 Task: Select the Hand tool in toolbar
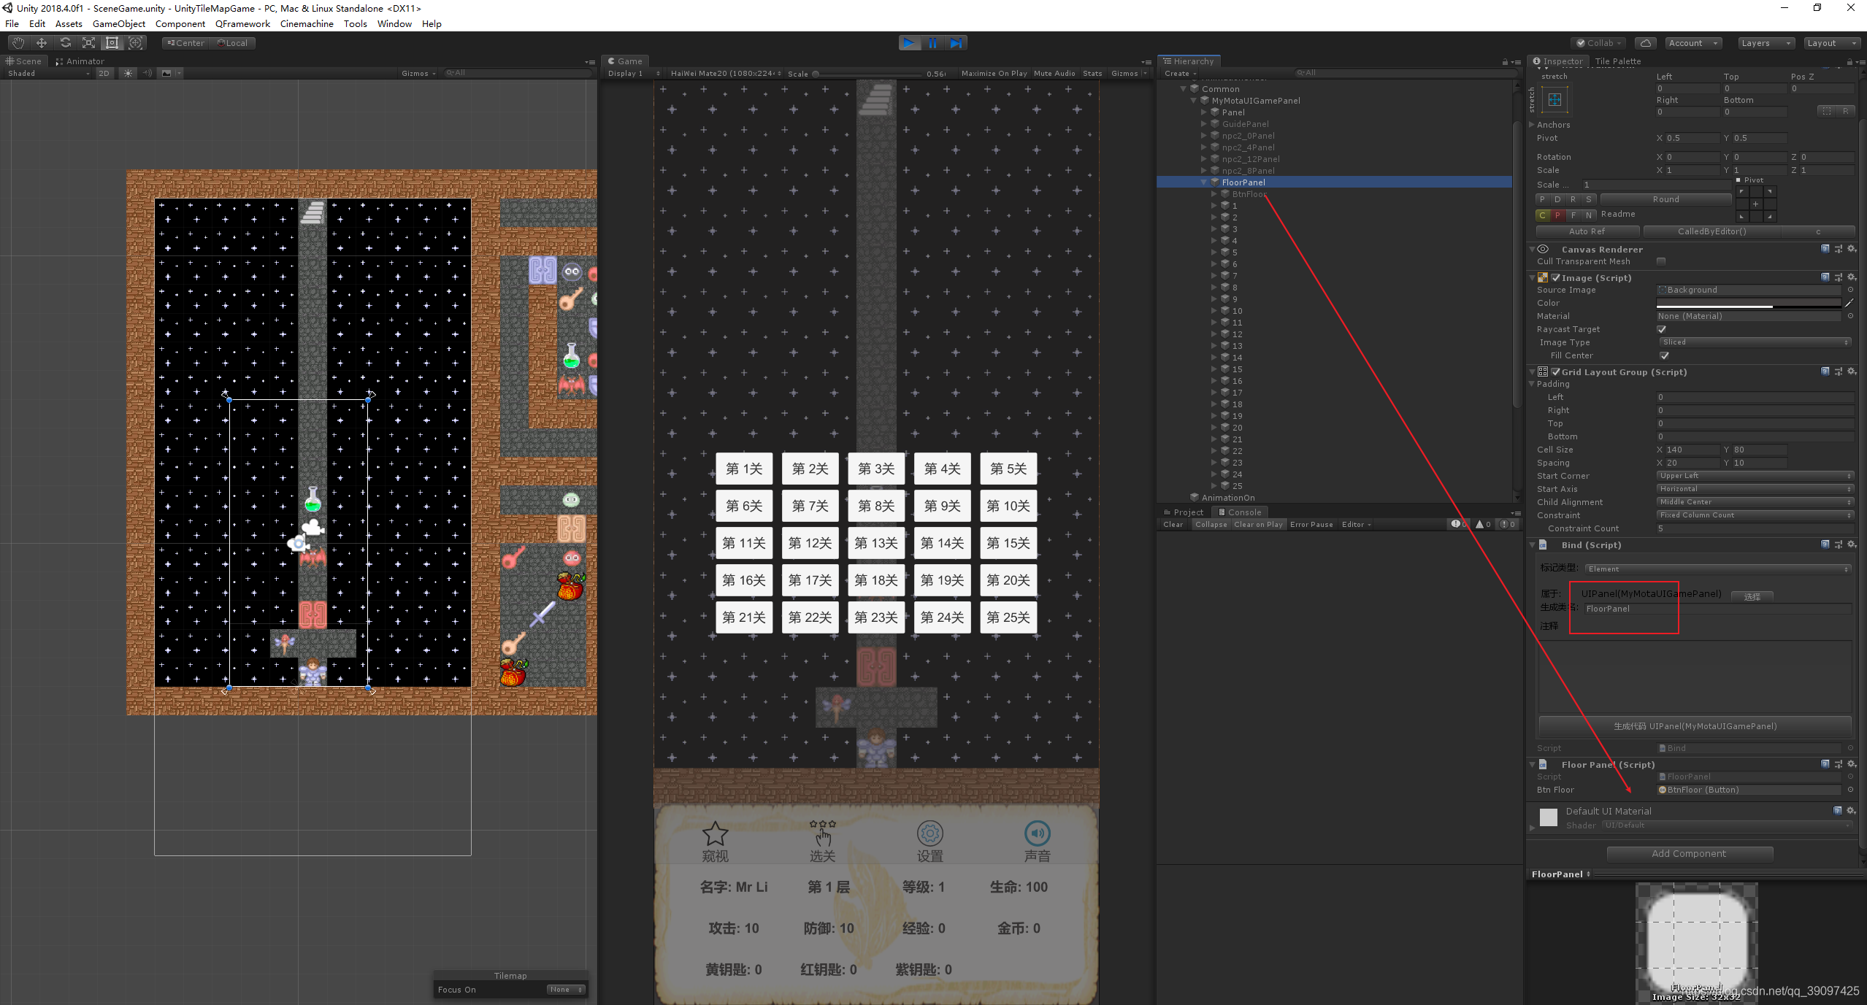pyautogui.click(x=18, y=43)
